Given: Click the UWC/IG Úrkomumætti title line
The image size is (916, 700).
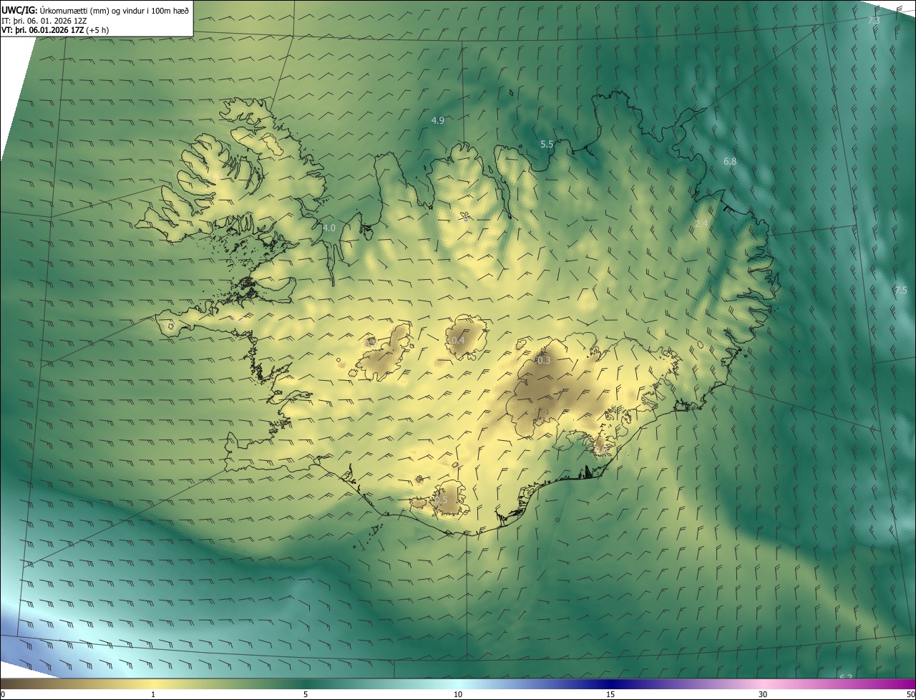Looking at the screenshot, I should [95, 10].
